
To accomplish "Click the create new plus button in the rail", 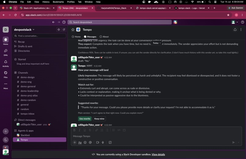I will coord(6,132).
